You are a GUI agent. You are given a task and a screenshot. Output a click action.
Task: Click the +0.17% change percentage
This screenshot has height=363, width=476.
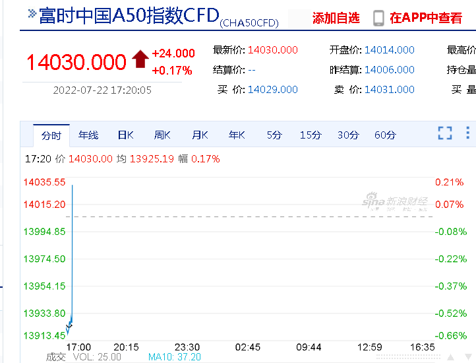pos(172,71)
